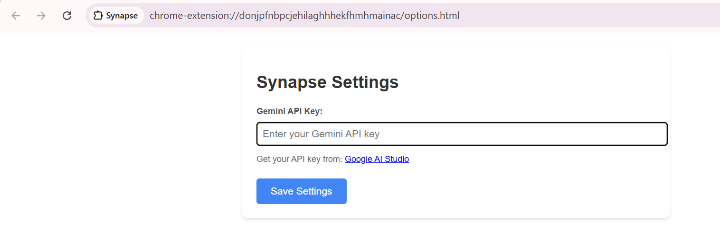Click the "Get your API key from:" text
720x240 pixels.
(x=299, y=159)
